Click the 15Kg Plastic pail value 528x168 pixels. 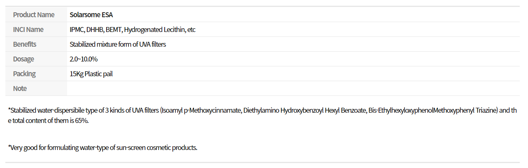coord(91,74)
